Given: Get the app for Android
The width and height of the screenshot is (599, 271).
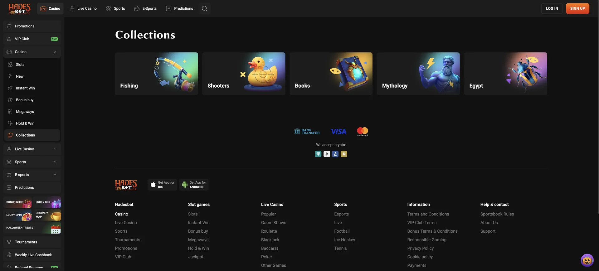Looking at the screenshot, I should (x=194, y=185).
